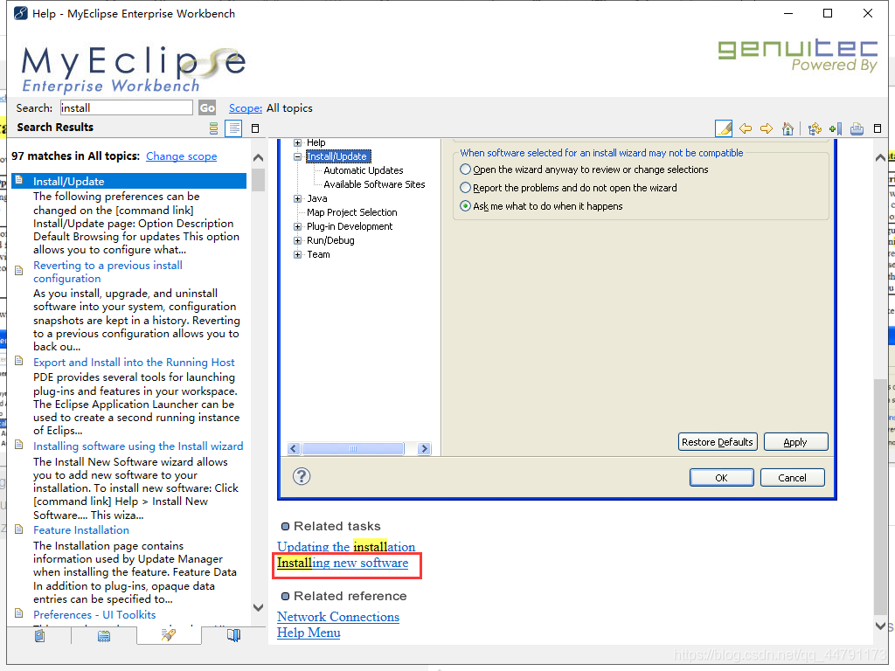Click the Back arrow in the help toolbar
This screenshot has height=671, width=895.
pos(746,128)
